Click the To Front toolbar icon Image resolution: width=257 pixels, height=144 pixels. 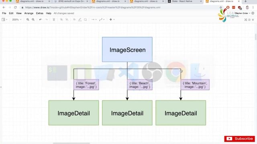pyautogui.click(x=61, y=20)
